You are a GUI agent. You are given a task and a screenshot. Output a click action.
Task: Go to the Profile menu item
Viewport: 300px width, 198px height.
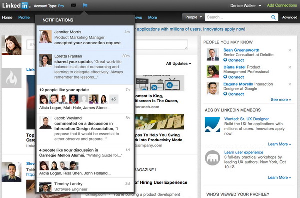pyautogui.click(x=24, y=17)
